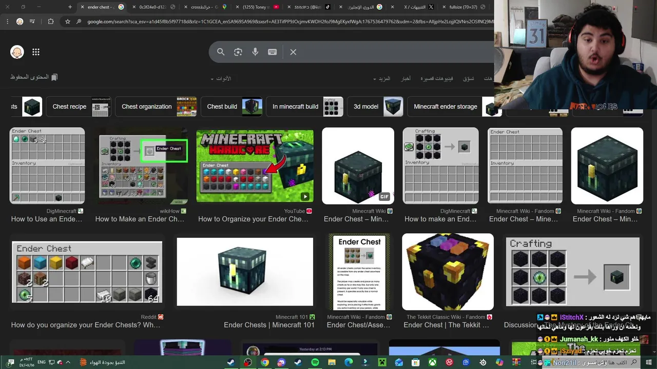Start a Google Lens image search
The width and height of the screenshot is (657, 369).
pyautogui.click(x=238, y=52)
